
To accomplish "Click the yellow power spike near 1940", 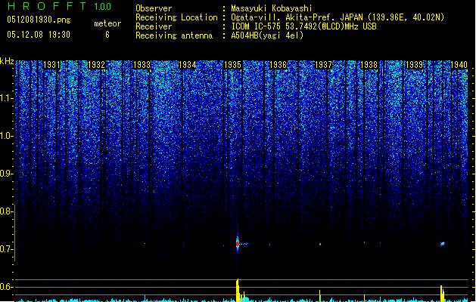I will click(442, 293).
